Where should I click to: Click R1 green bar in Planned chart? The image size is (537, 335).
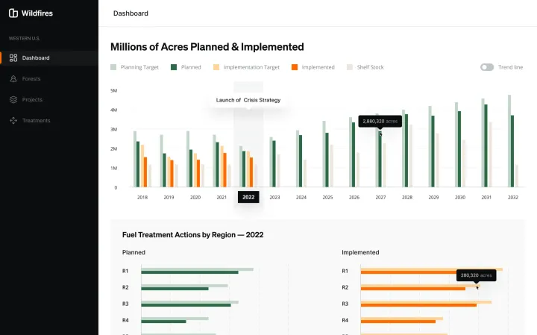click(x=189, y=272)
